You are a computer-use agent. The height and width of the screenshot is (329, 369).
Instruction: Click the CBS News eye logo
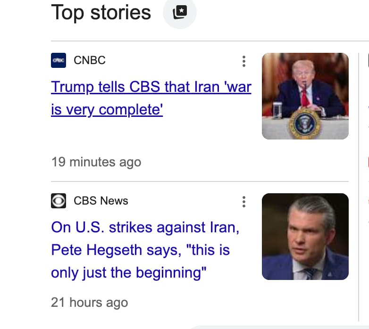(59, 201)
